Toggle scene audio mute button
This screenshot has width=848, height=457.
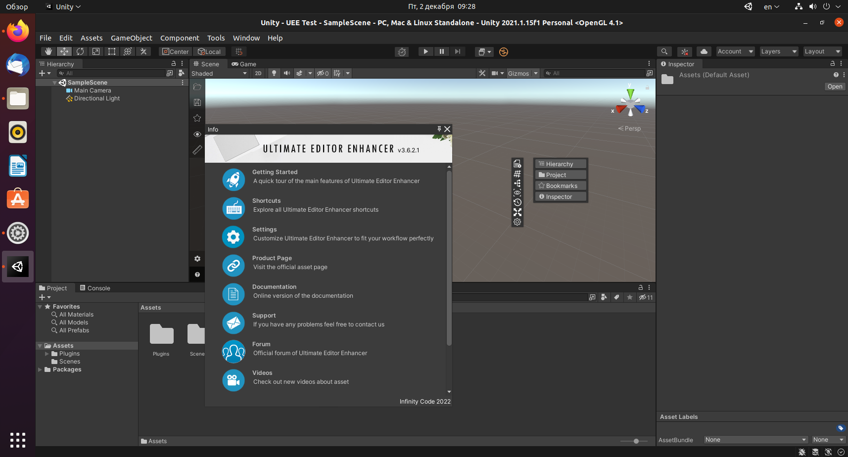[x=287, y=73]
